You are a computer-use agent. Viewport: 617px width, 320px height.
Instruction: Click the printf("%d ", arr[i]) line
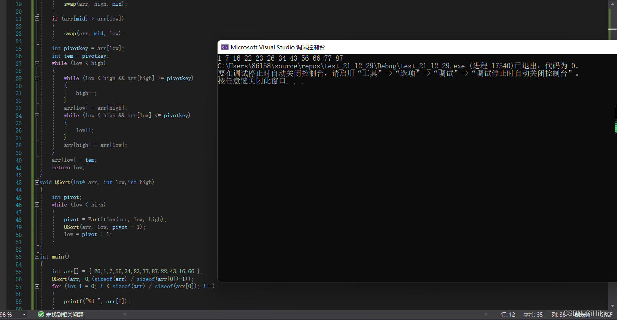click(x=97, y=301)
